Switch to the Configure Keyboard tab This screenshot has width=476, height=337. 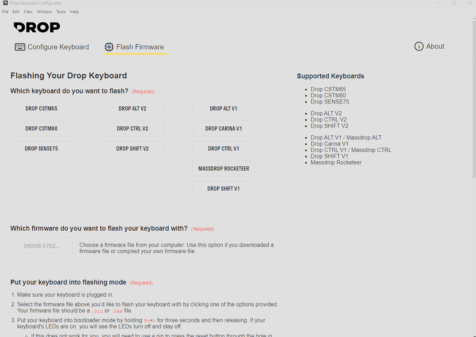click(52, 47)
